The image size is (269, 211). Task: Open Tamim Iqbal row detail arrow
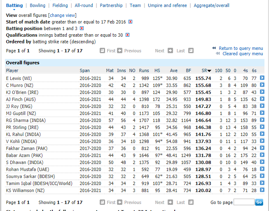tap(262, 183)
